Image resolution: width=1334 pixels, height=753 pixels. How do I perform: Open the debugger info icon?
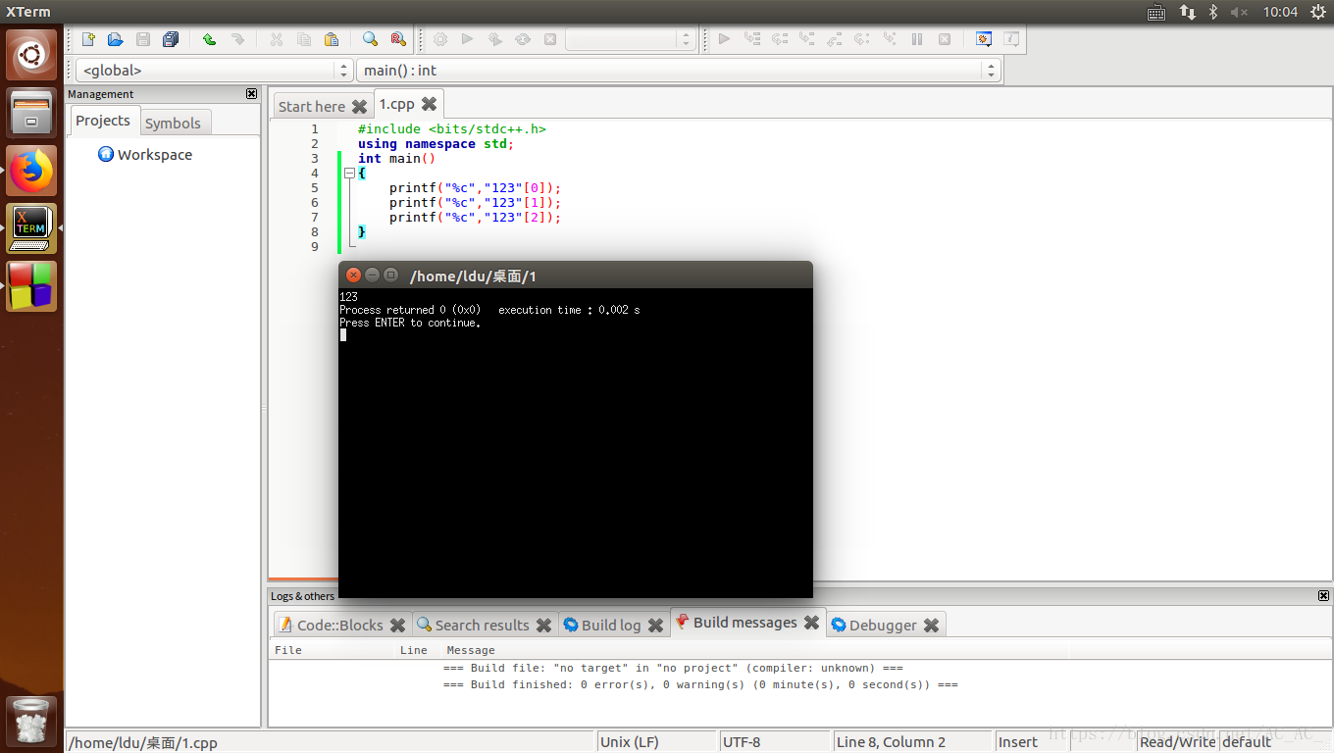1011,39
